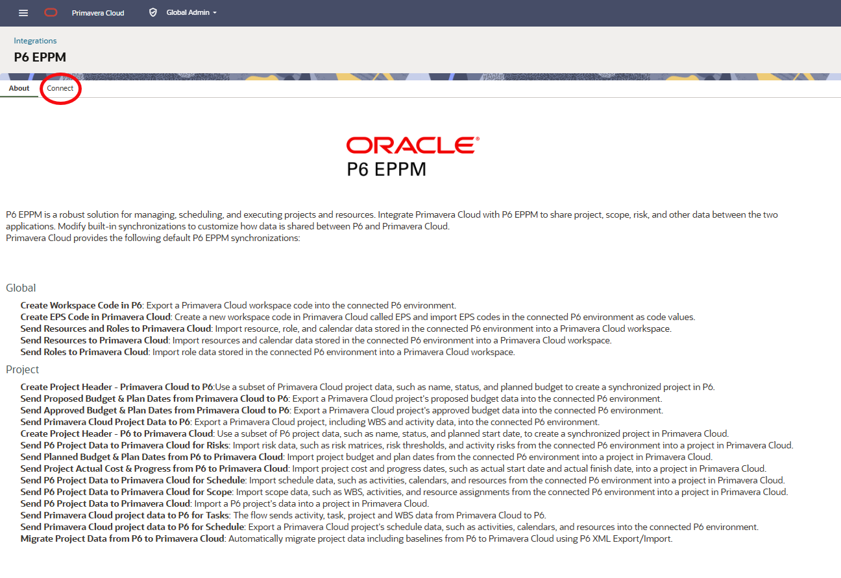Expand the Global Admin dropdown arrow
This screenshot has height=578, width=841.
pyautogui.click(x=215, y=13)
